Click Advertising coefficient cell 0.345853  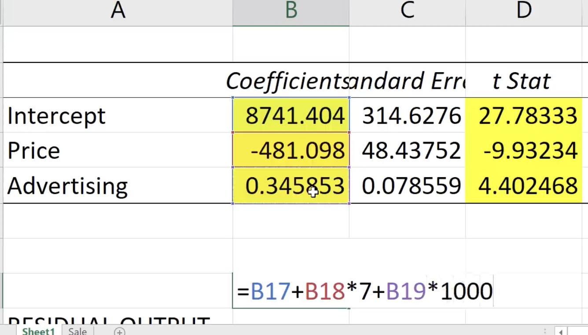pyautogui.click(x=290, y=186)
